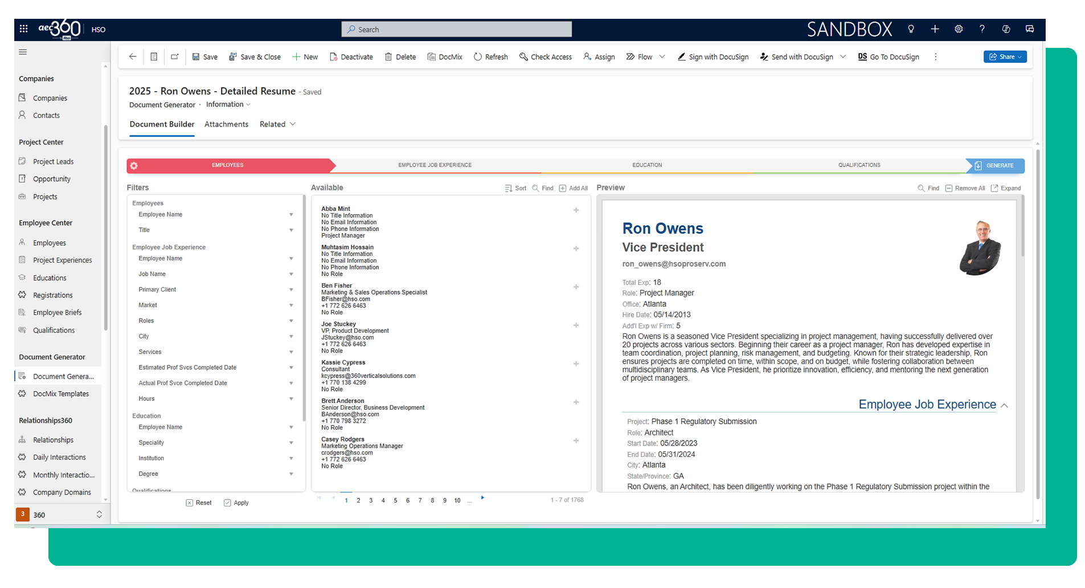Click the Reset filters checkbox

tap(190, 503)
